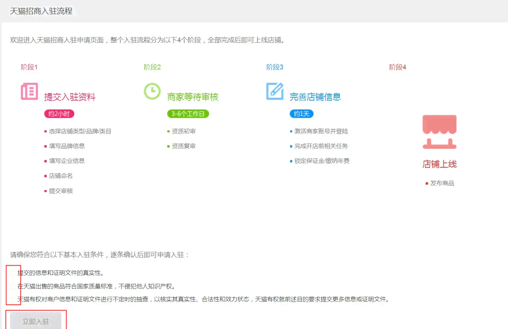Click the 资质初审 item

pos(184,131)
